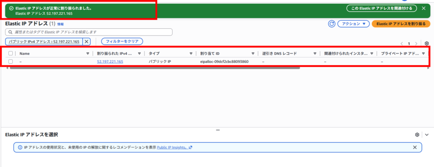Open the gear settings in Elastic IP アドレスを選択 panel
Screen dimensions: 434x167
coord(417,135)
